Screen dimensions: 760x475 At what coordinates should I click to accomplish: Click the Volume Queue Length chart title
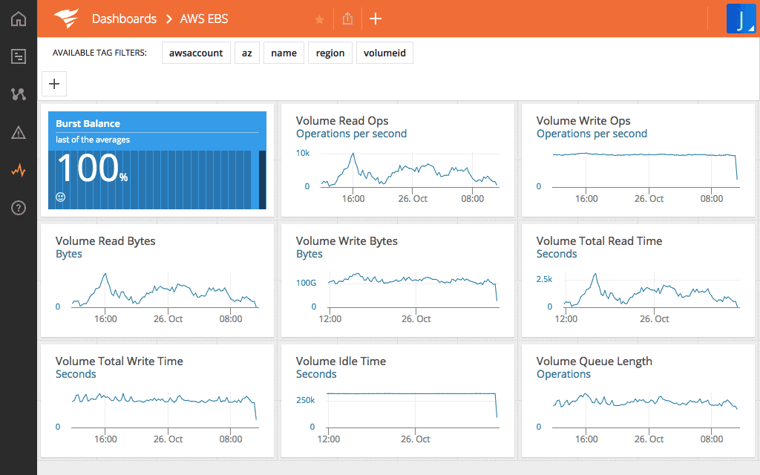point(594,361)
